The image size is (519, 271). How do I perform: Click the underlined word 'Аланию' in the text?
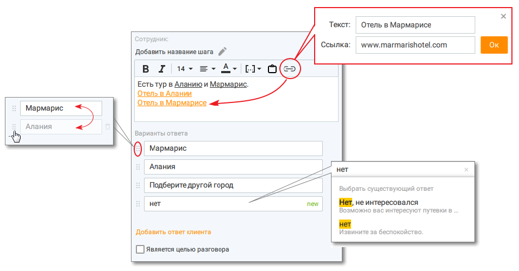coord(188,84)
